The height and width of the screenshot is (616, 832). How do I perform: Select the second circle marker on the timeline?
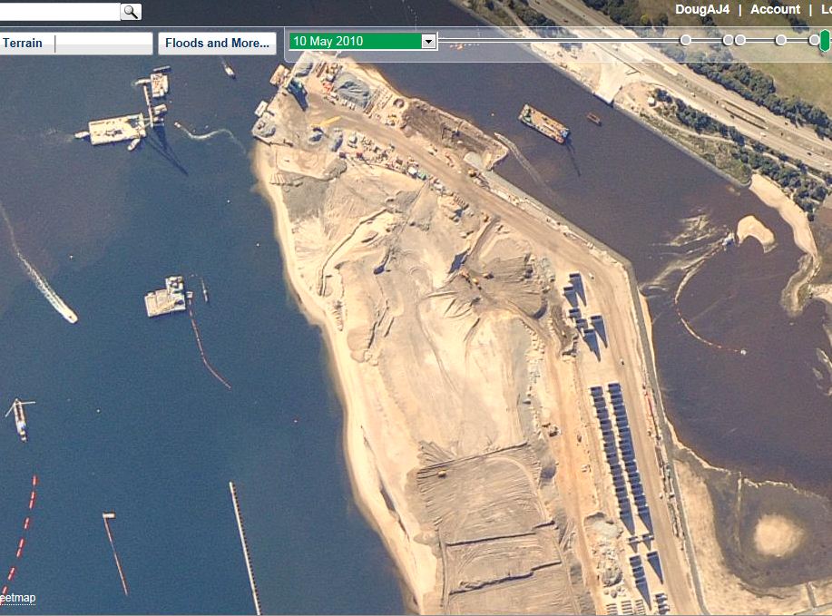click(728, 40)
